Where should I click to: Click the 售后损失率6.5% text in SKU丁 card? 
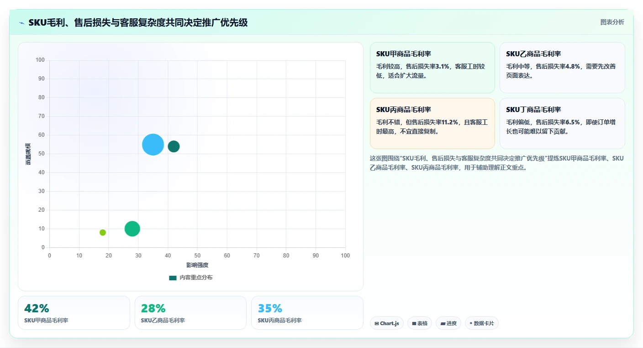[558, 122]
